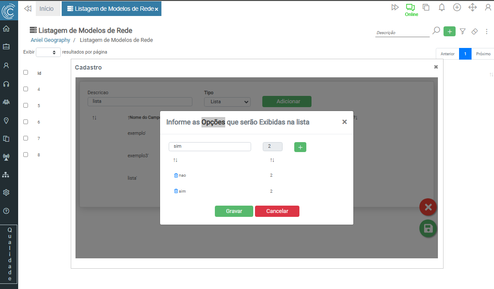Click the filter funnel icon
The image size is (494, 289).
coord(463,32)
